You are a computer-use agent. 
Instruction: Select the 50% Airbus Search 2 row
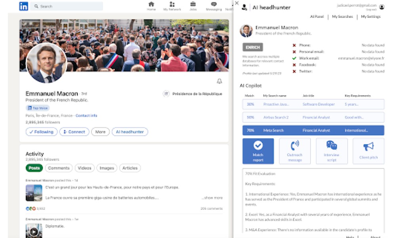[x=313, y=117]
